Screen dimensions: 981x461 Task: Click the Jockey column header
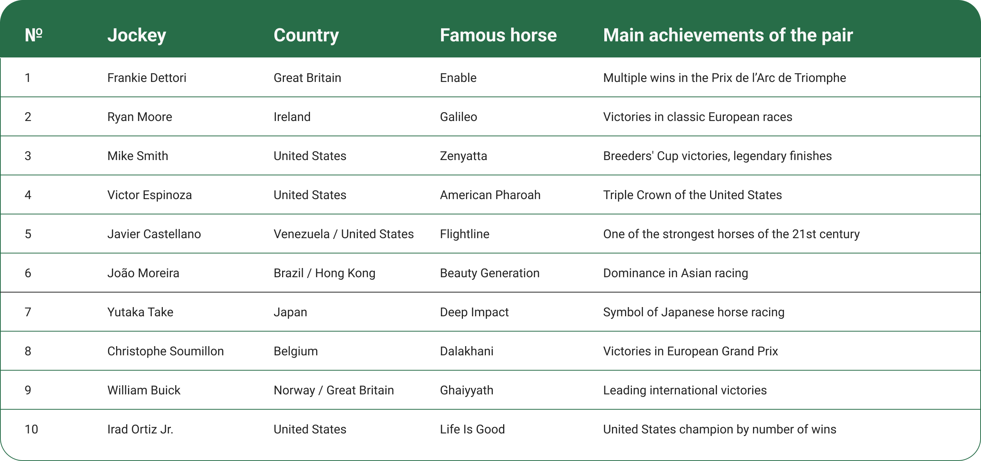point(136,35)
